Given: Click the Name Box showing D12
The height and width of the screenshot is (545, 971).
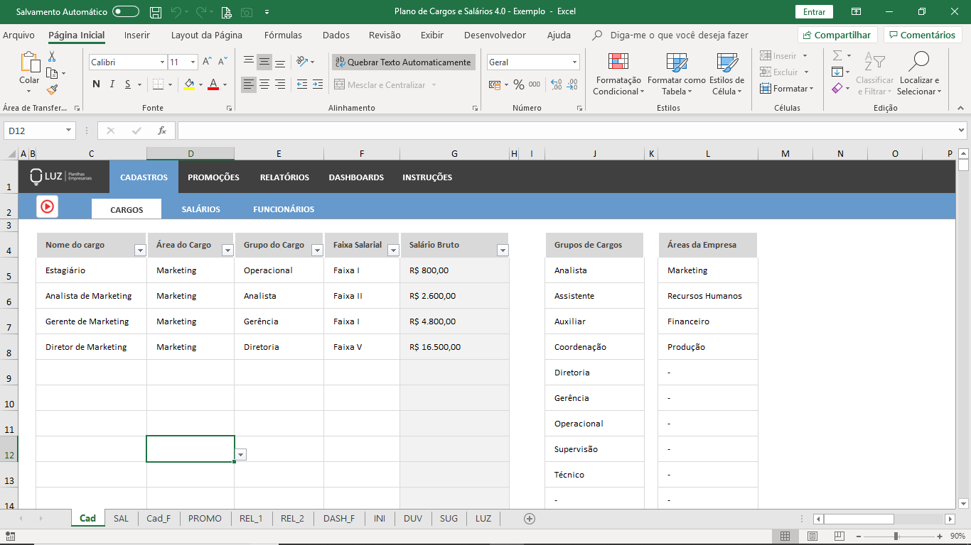Looking at the screenshot, I should pyautogui.click(x=34, y=131).
